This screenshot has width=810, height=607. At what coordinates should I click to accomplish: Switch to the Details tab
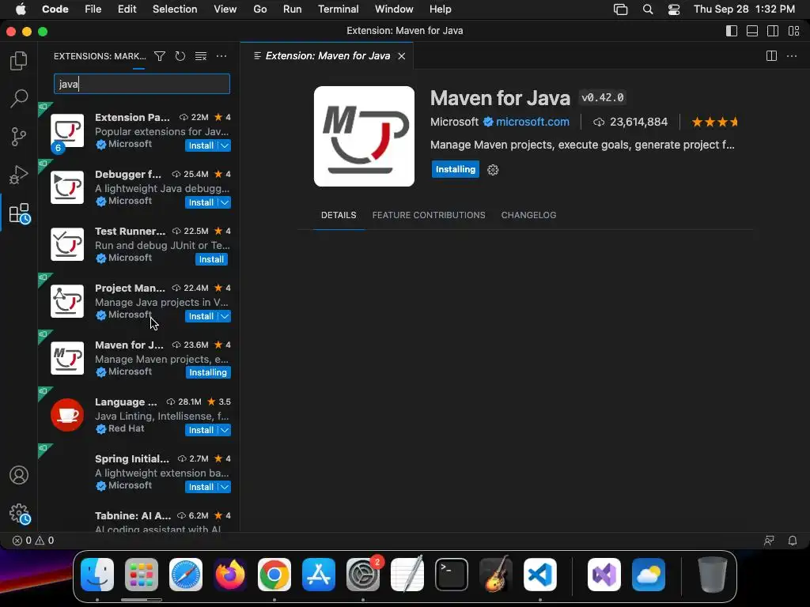pos(339,215)
